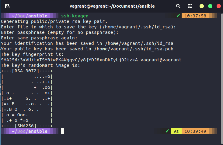223x145 pixels.
Task: Click the SHA256 key fingerprint line
Action: tap(91, 60)
